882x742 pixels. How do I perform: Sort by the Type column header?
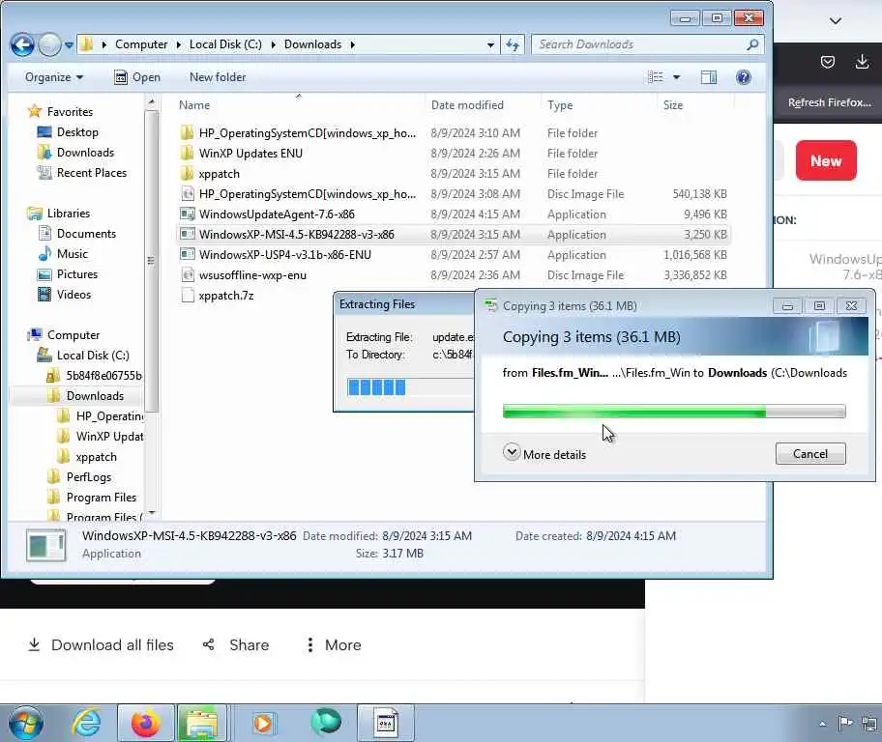click(x=560, y=105)
